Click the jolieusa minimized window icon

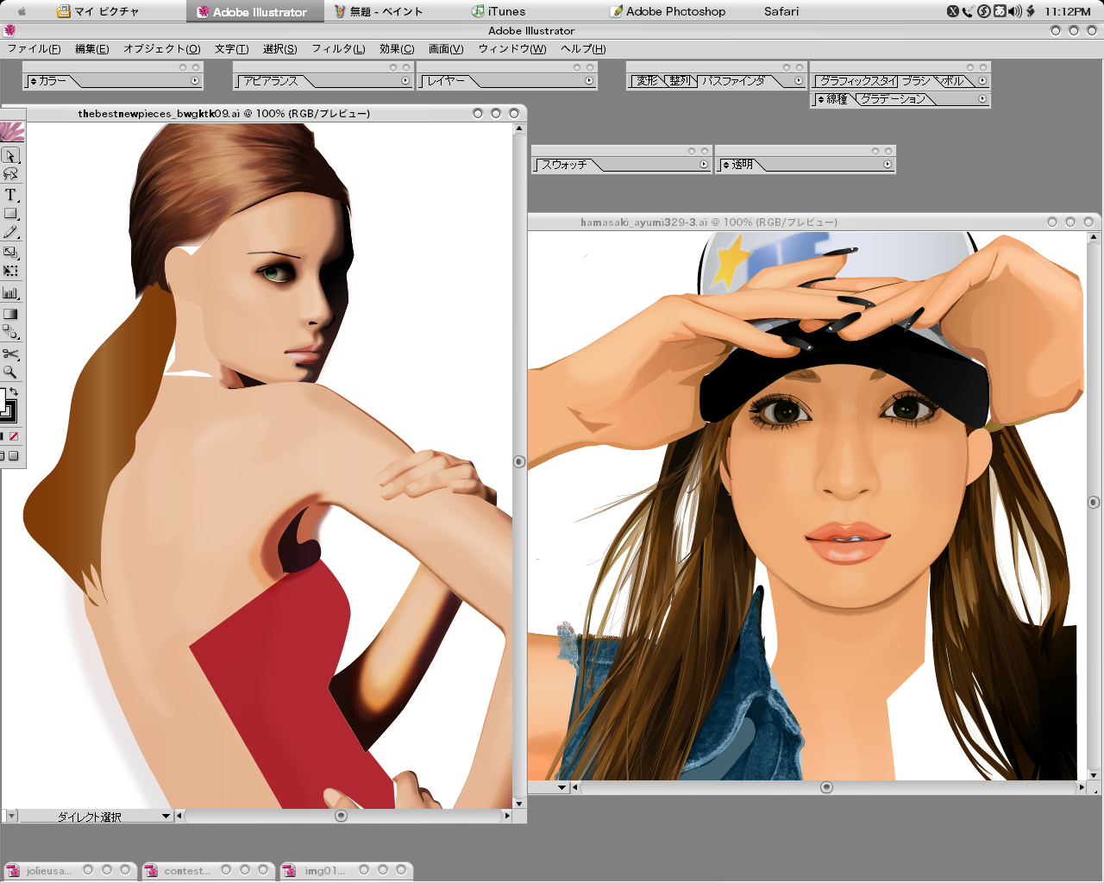(x=13, y=871)
